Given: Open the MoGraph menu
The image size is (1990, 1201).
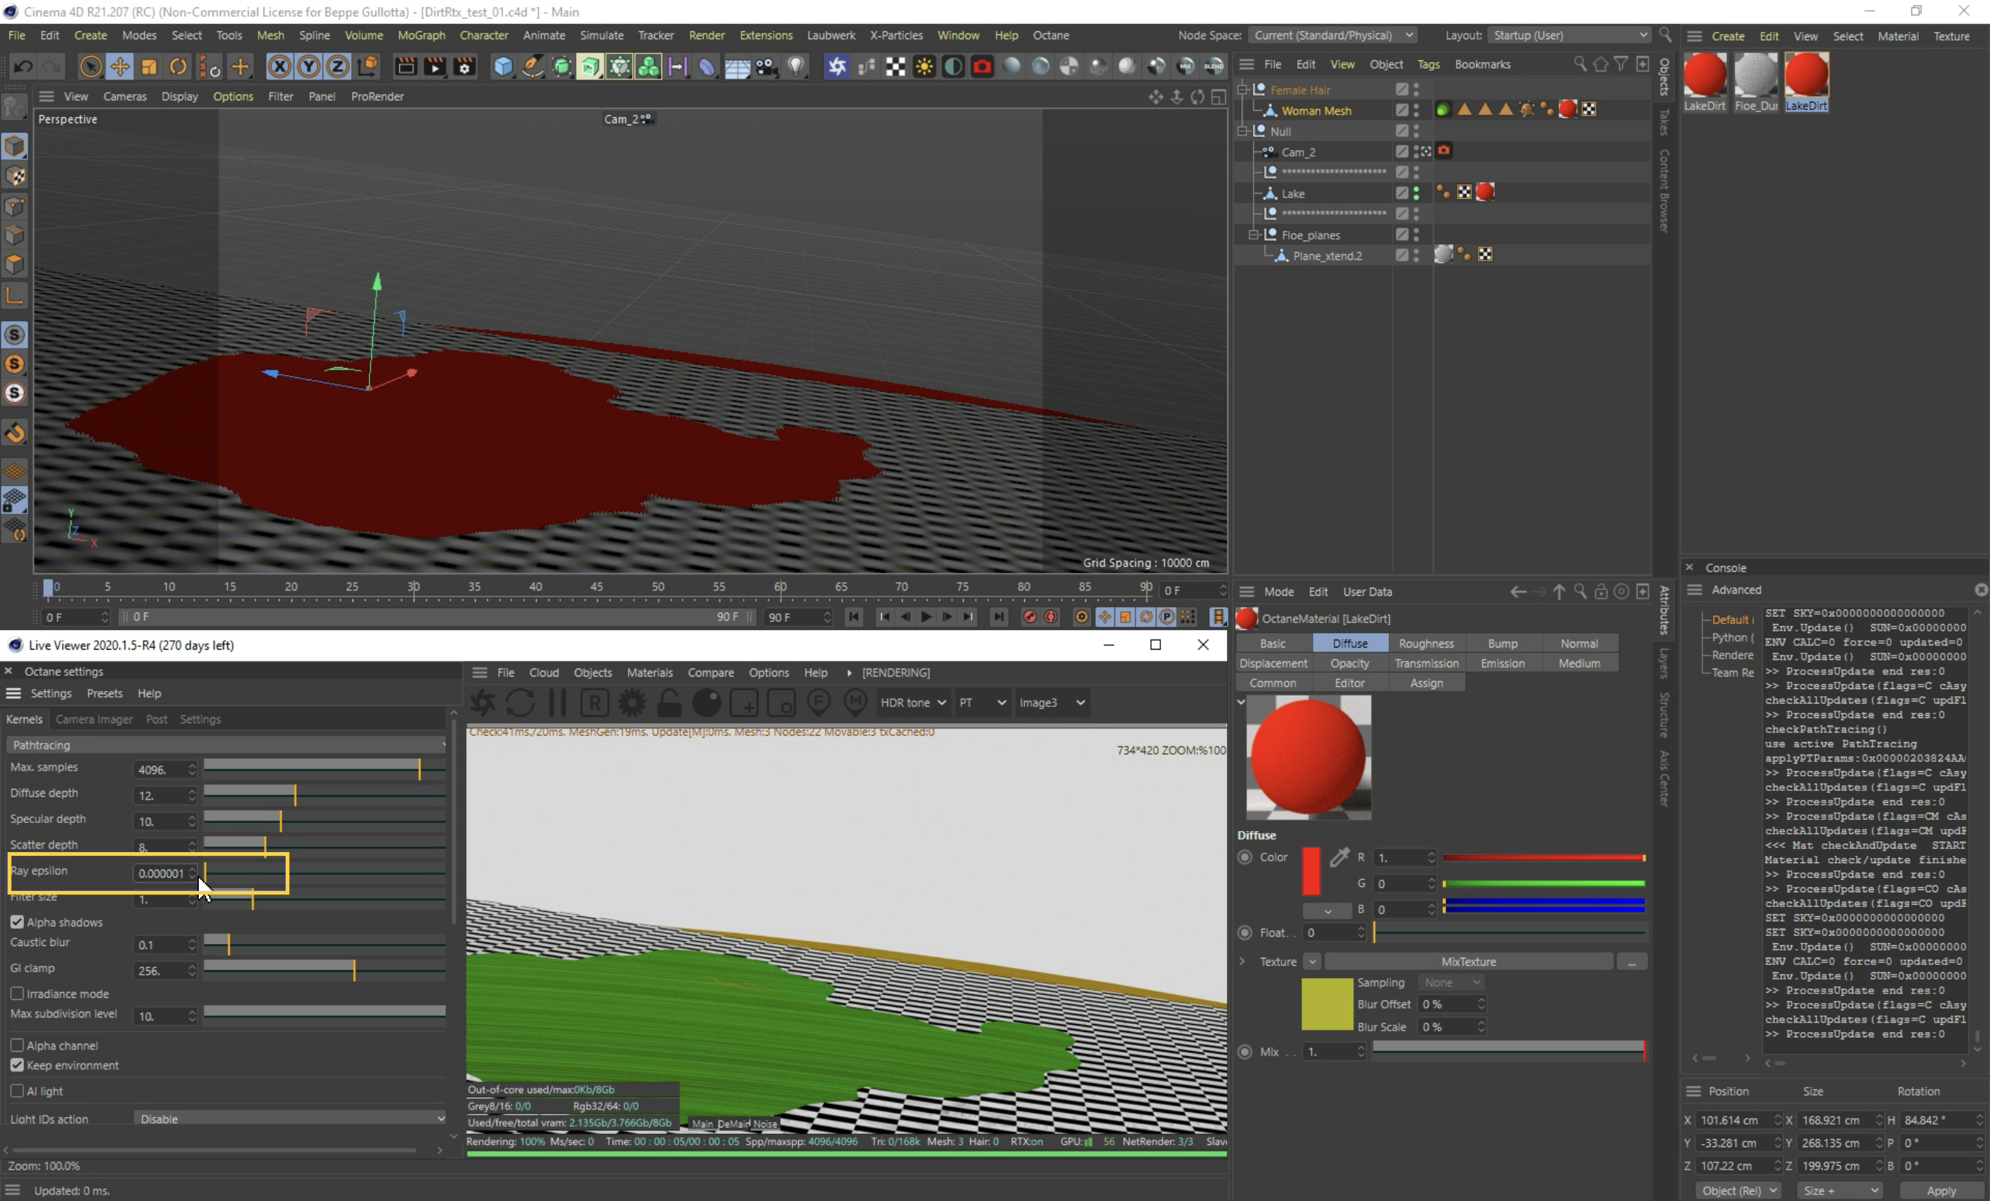Looking at the screenshot, I should pyautogui.click(x=421, y=36).
